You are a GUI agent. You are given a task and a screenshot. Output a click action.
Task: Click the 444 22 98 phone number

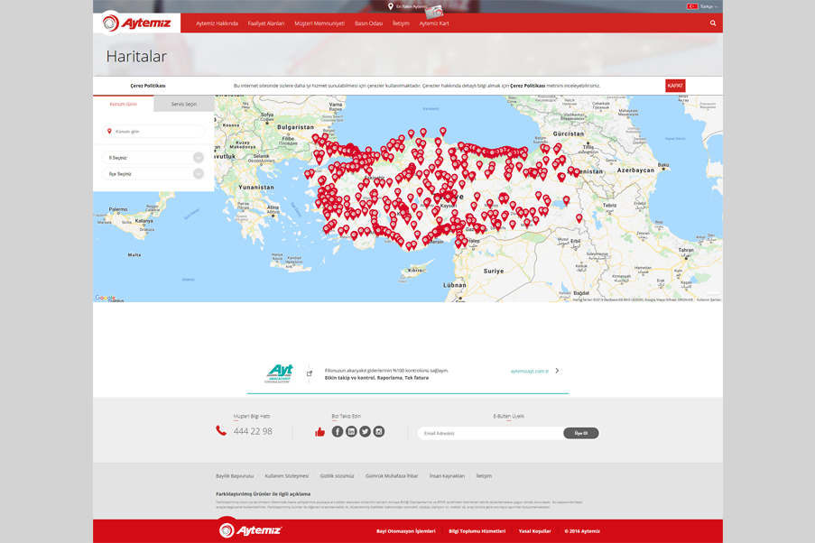253,431
